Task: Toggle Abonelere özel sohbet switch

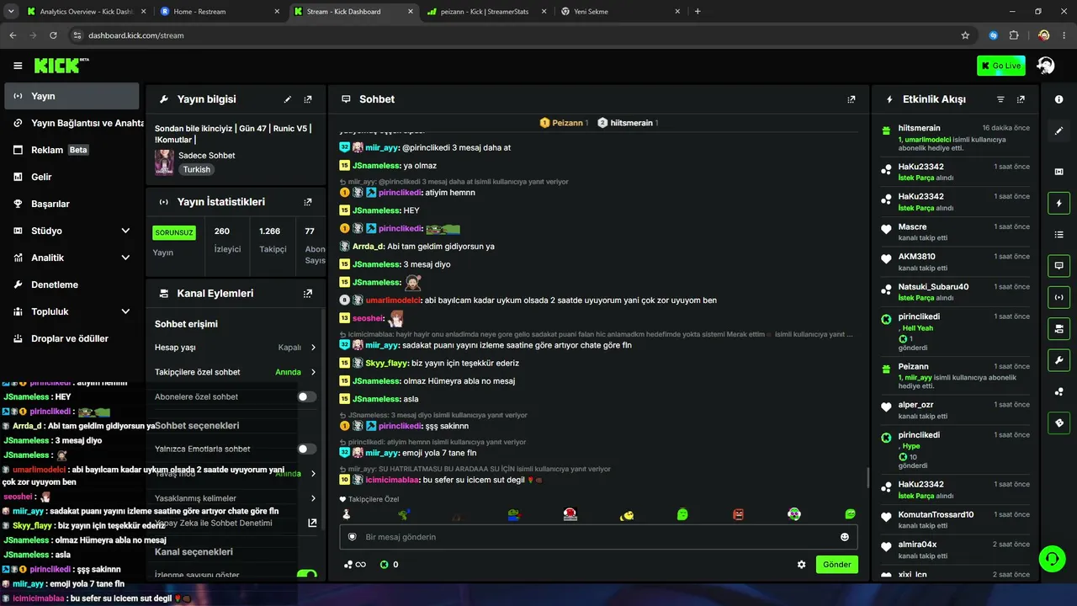Action: (307, 396)
